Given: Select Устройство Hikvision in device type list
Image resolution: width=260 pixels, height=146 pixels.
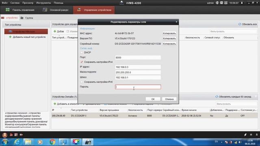Looking at the screenshot, I should (x=26, y=32).
